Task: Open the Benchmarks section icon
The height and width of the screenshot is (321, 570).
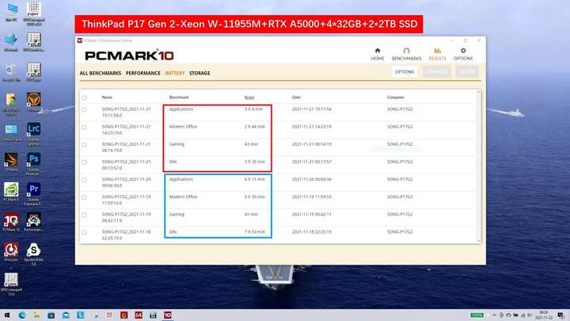Action: tap(406, 54)
